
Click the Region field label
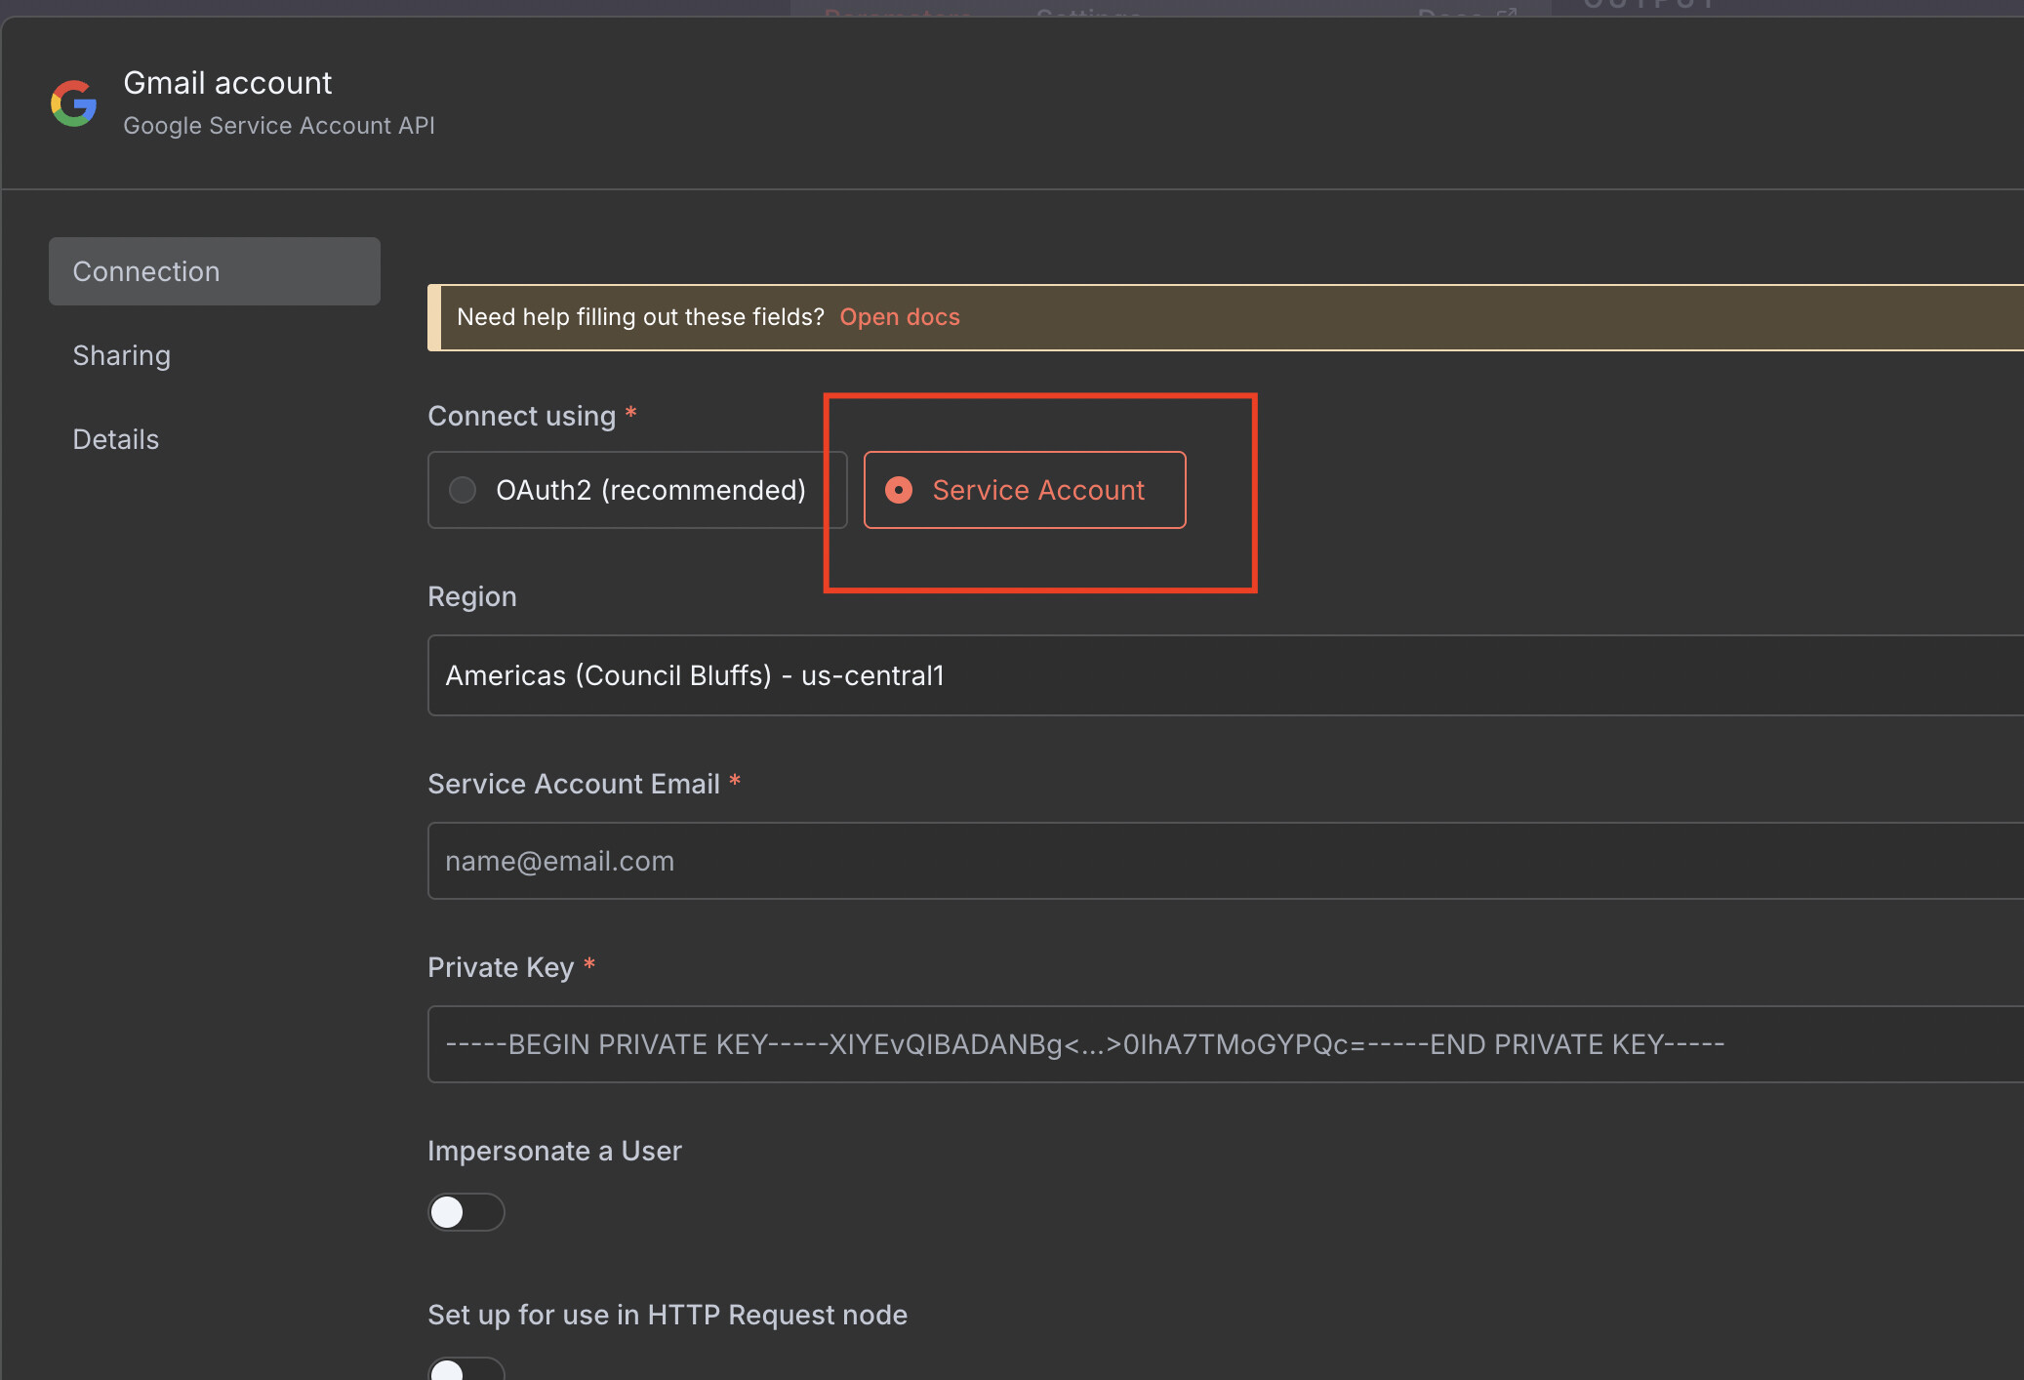[x=472, y=596]
